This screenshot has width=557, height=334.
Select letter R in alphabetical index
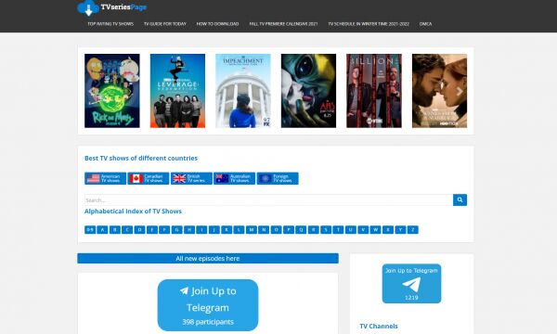[314, 230]
